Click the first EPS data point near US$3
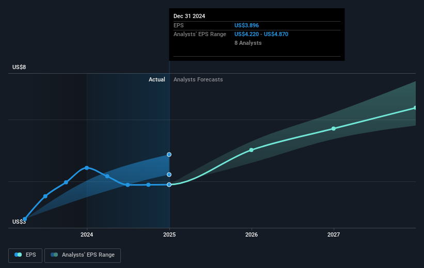This screenshot has width=424, height=268. (25, 219)
